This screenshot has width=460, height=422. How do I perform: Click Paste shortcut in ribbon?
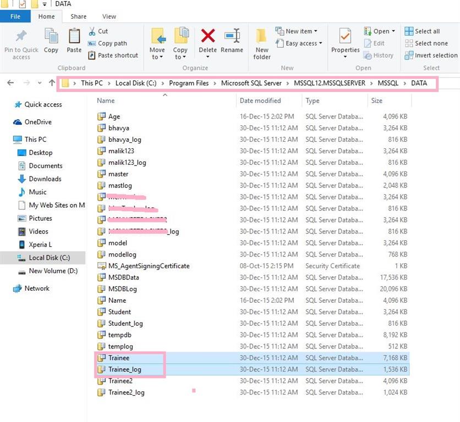tap(113, 55)
